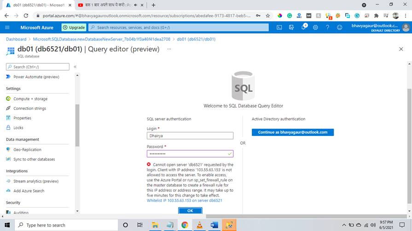Screen dimensions: 412x231
Task: Open a new browser tab
Action: point(153,5)
